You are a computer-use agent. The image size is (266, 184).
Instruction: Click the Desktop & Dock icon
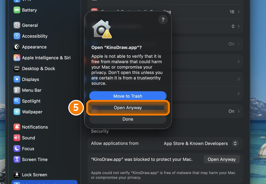17,69
